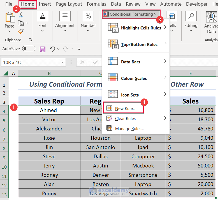The image size is (218, 200).
Task: Switch to the Insert ribbon tab
Action: [x=45, y=4]
